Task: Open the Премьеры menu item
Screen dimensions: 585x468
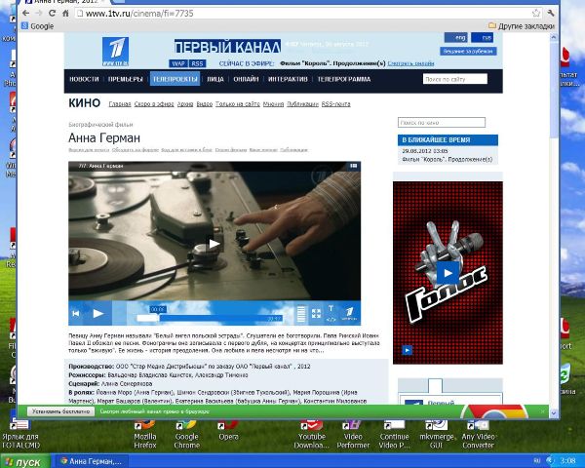Action: 126,79
